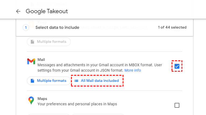The image size is (206, 115).
Task: Expand the Select data to include step
Action: [57, 27]
